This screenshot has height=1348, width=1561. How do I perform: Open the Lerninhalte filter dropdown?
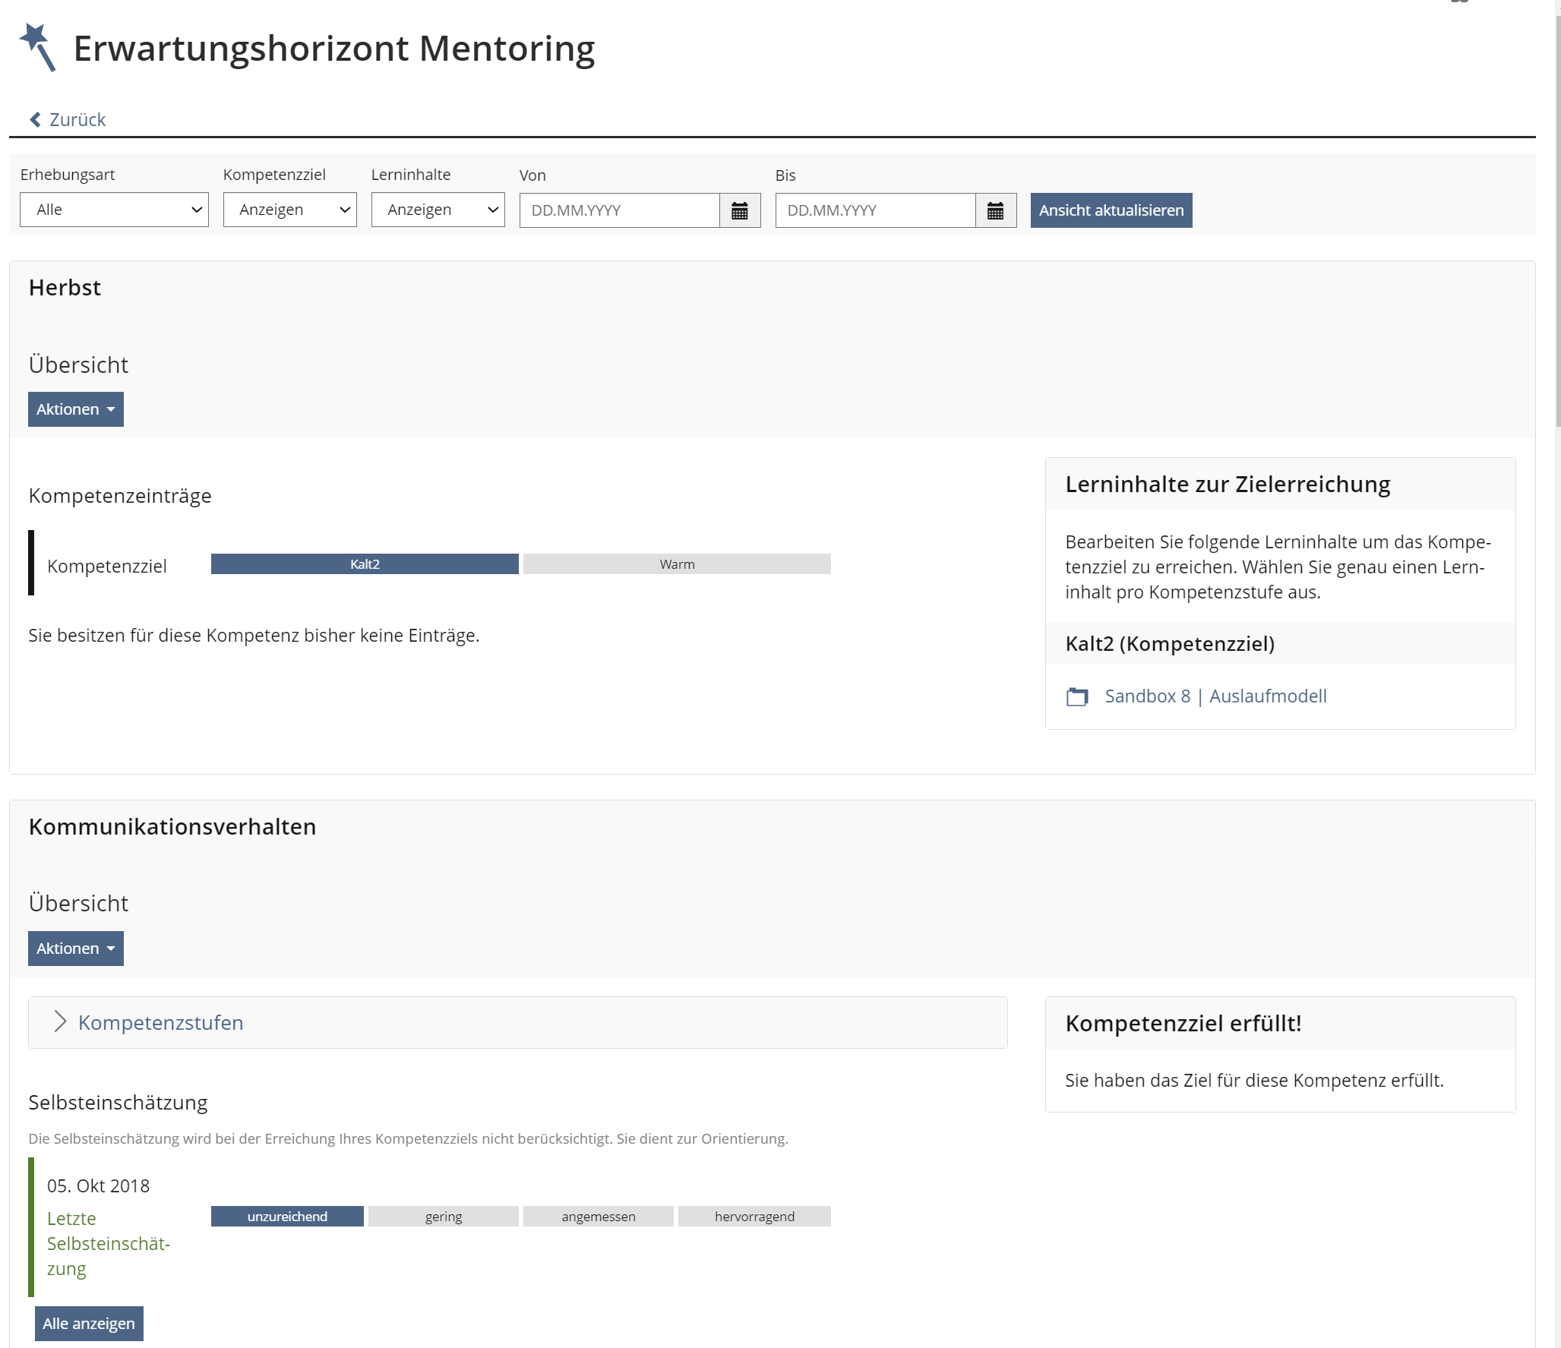click(x=438, y=210)
